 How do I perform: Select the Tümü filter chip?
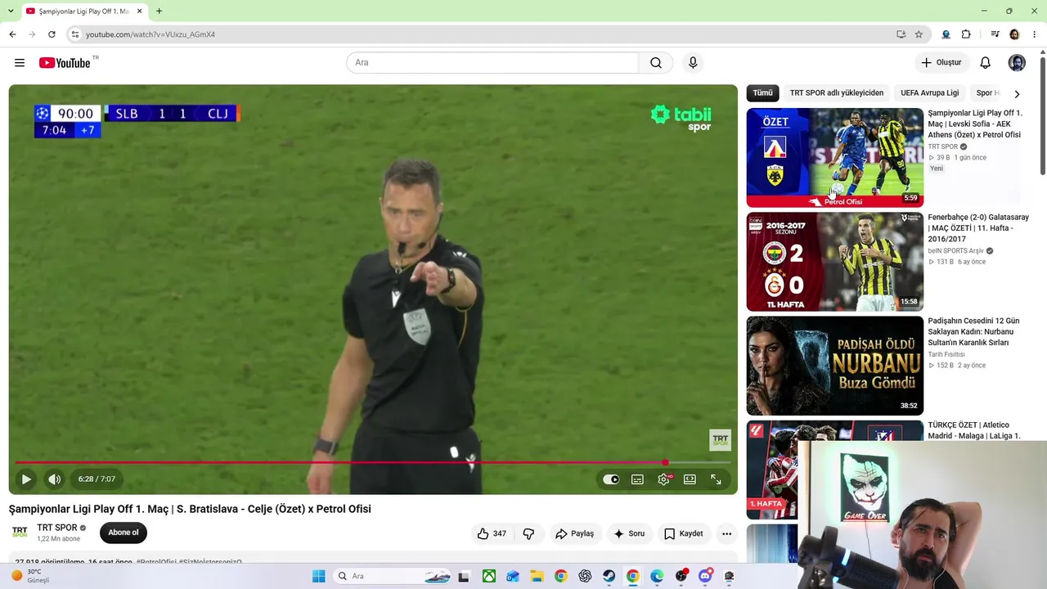tap(762, 93)
